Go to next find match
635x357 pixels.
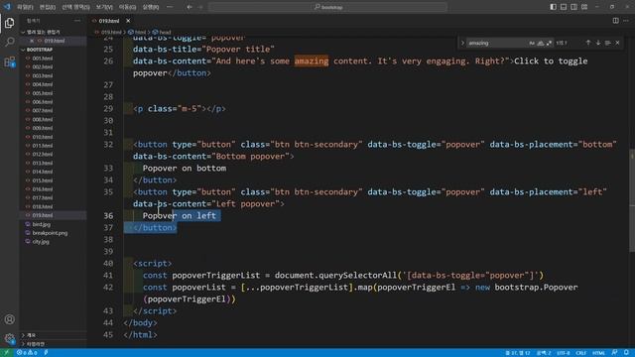pos(598,43)
